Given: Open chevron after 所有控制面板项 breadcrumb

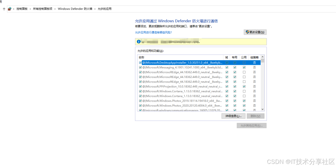Looking at the screenshot, I should [x=55, y=9].
